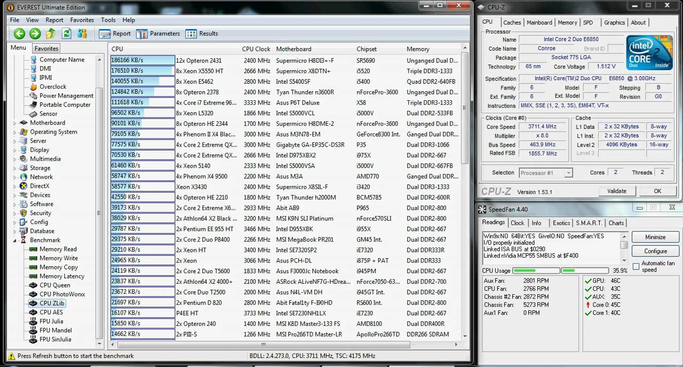Viewport: 683px width, 367px height.
Task: Open Tools menu in EVEREST
Action: 108,20
